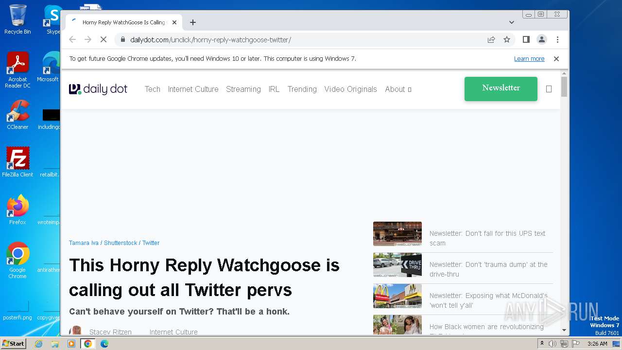Open FileZilla Client desktop icon
622x350 pixels.
tap(17, 162)
